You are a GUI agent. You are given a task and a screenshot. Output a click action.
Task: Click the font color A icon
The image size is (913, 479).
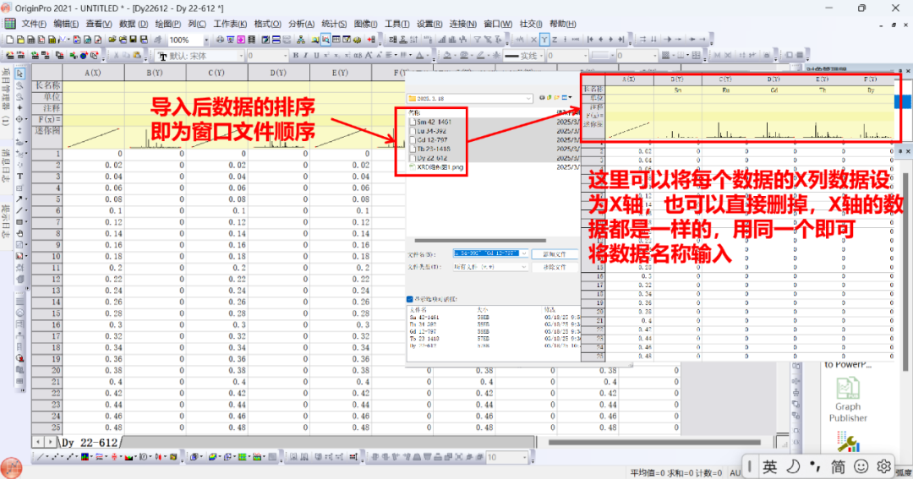pos(419,55)
